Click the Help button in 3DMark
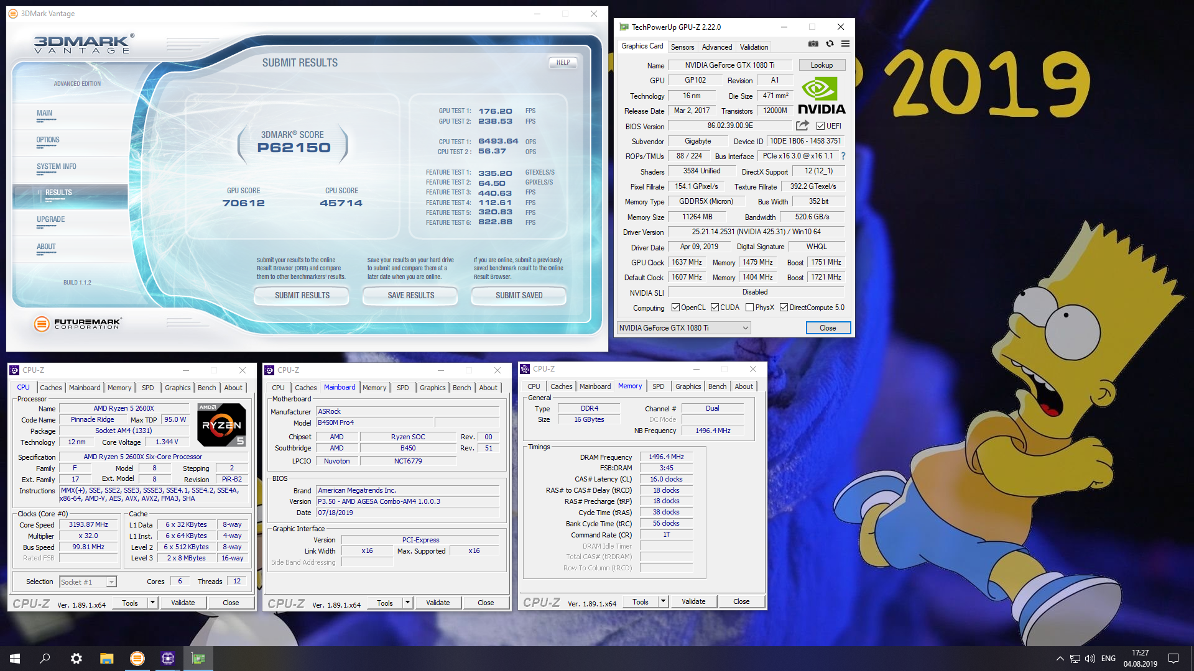Image resolution: width=1194 pixels, height=671 pixels. coord(563,62)
